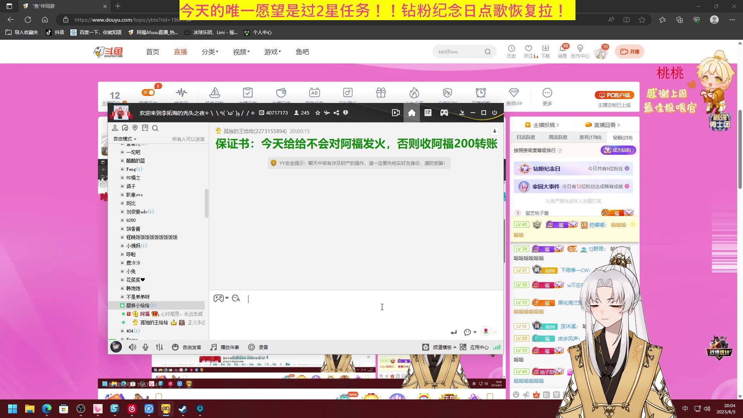The image size is (743, 418).
Task: Click 播放伴奏 music button
Action: tap(225, 347)
